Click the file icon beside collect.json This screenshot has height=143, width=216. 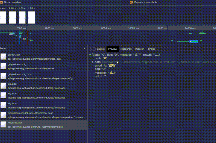coord(3,57)
